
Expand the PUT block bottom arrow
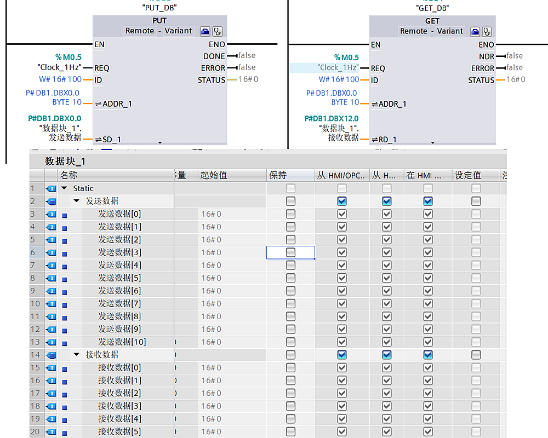click(x=160, y=142)
